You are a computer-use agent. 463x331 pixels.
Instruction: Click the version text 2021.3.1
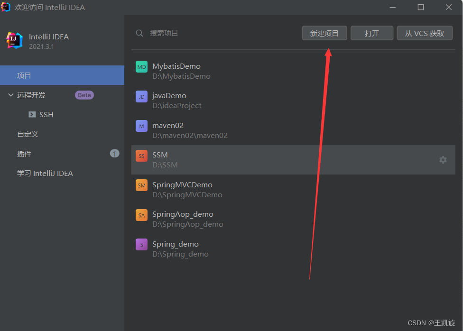pos(41,46)
